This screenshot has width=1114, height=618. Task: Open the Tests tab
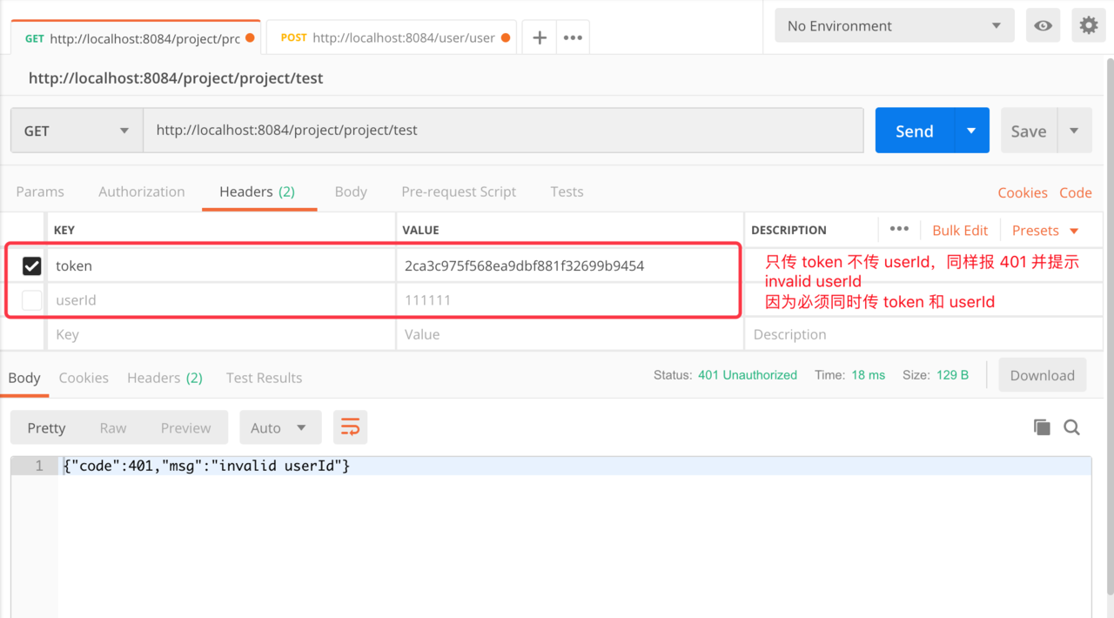(567, 191)
